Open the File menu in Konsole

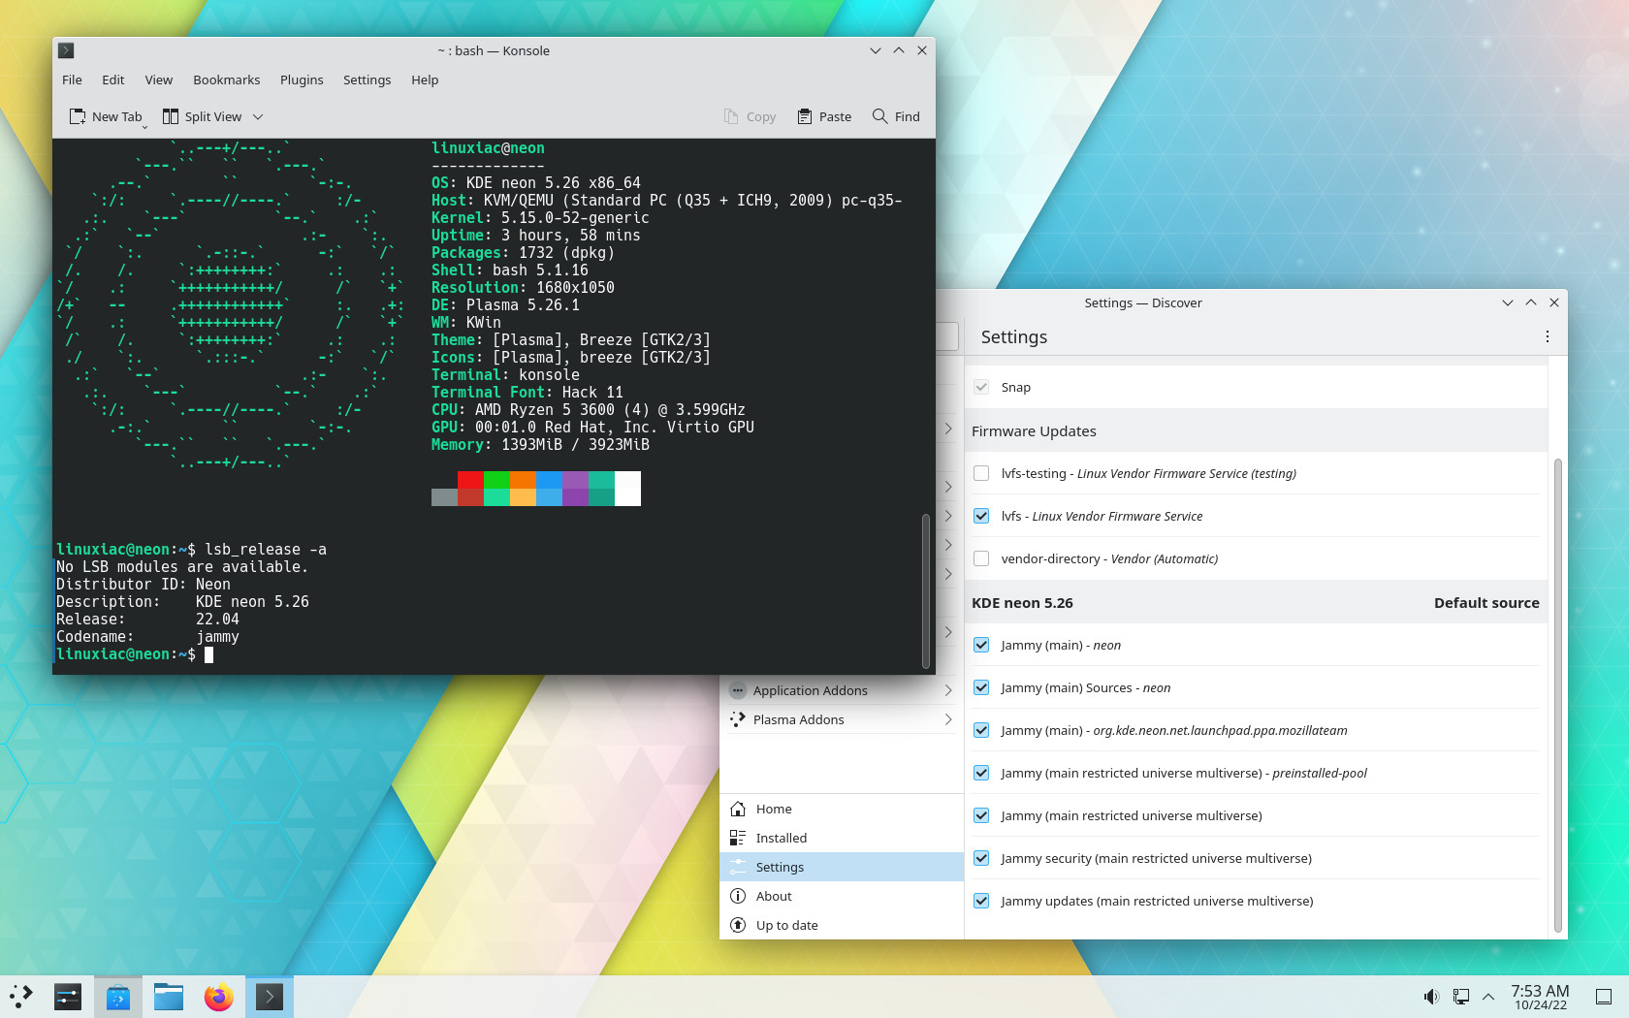click(72, 80)
